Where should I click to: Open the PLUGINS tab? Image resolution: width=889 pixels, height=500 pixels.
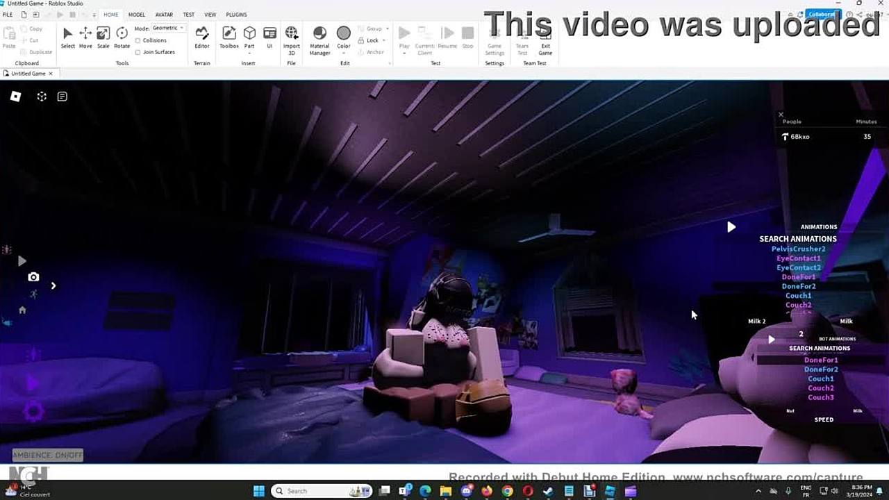236,15
